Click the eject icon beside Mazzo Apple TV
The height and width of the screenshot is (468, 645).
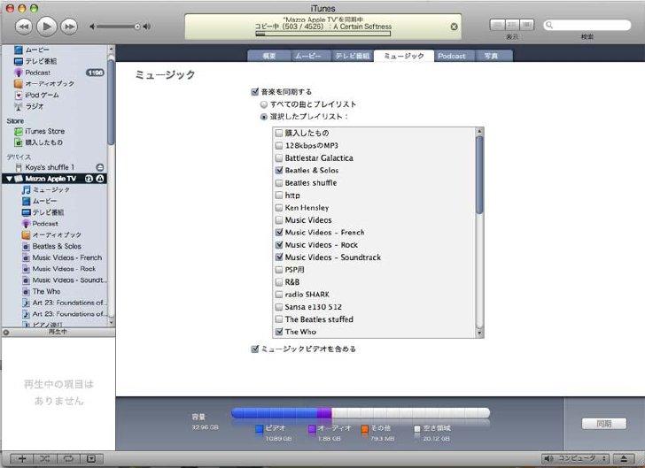(x=100, y=179)
